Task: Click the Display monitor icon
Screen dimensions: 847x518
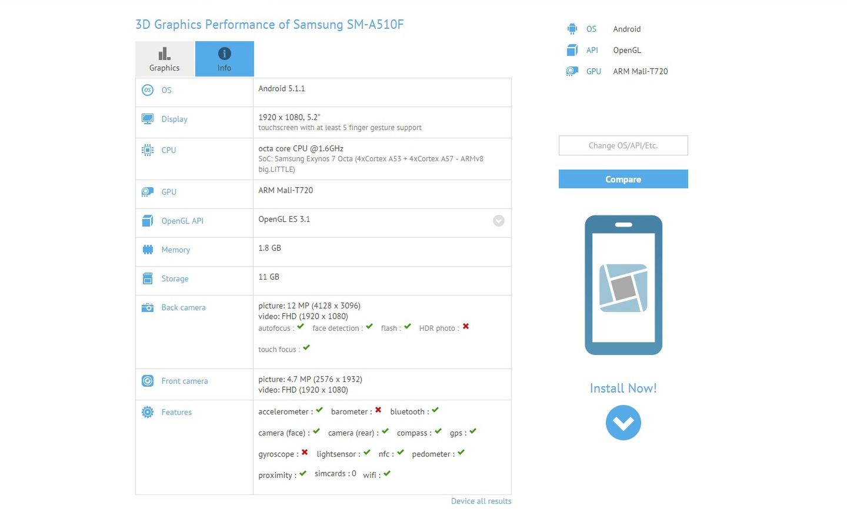Action: pyautogui.click(x=148, y=119)
